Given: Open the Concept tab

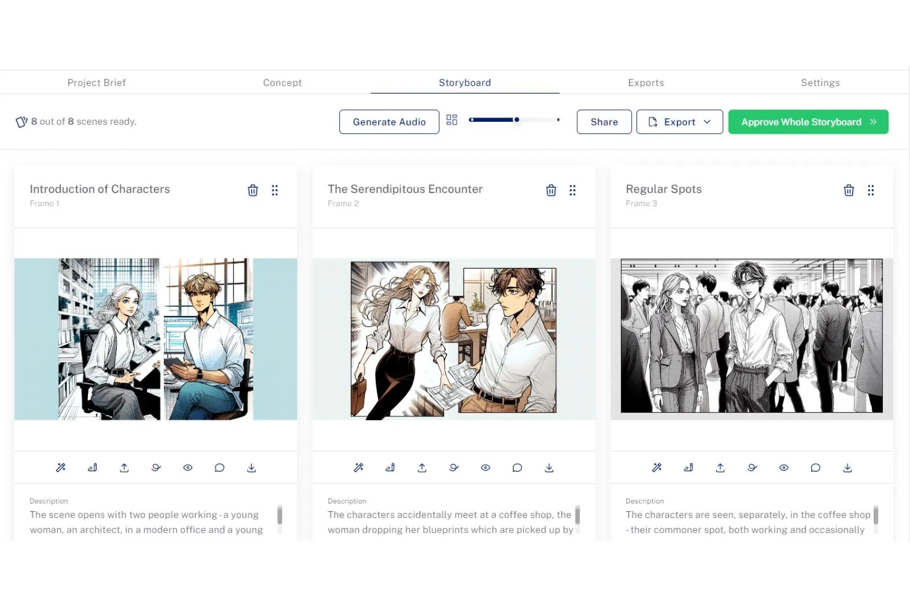Looking at the screenshot, I should tap(282, 82).
